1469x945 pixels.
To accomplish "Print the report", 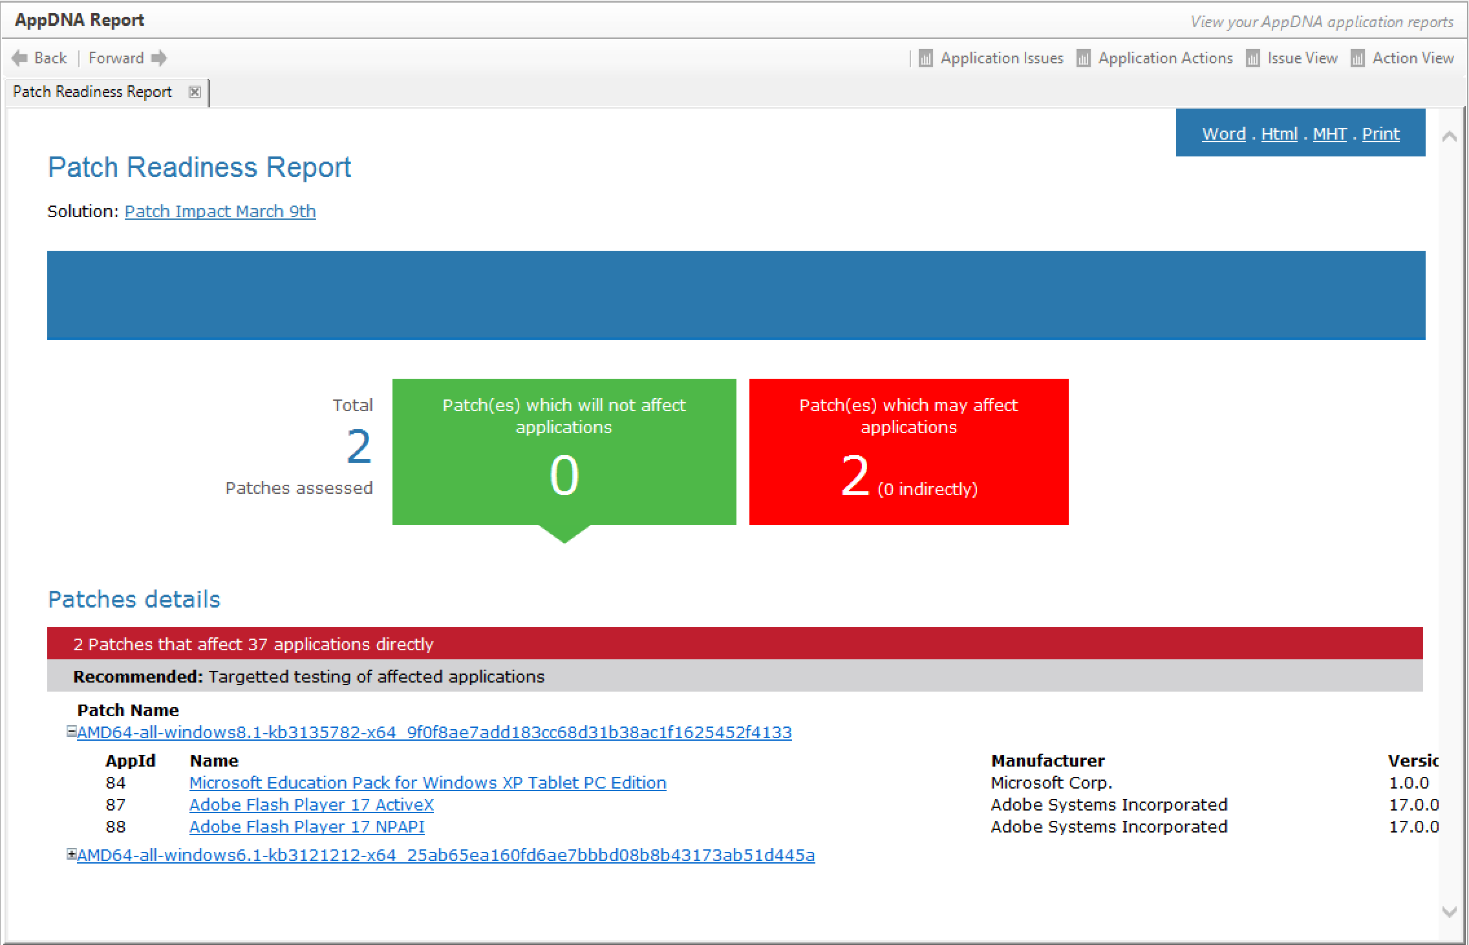I will tap(1380, 134).
